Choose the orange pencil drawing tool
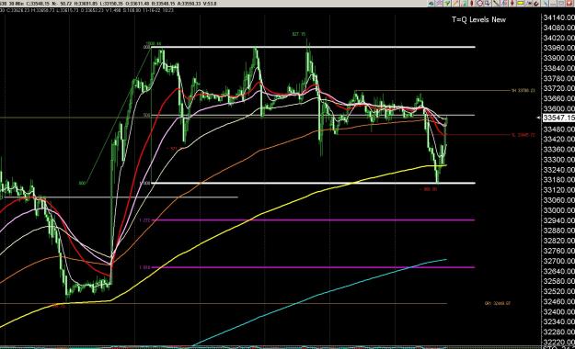 coord(455,4)
